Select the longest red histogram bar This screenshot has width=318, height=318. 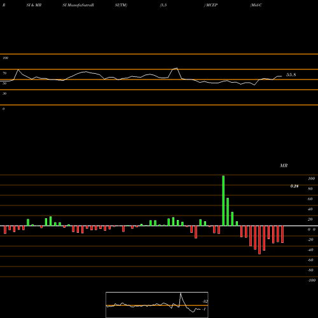point(259,240)
